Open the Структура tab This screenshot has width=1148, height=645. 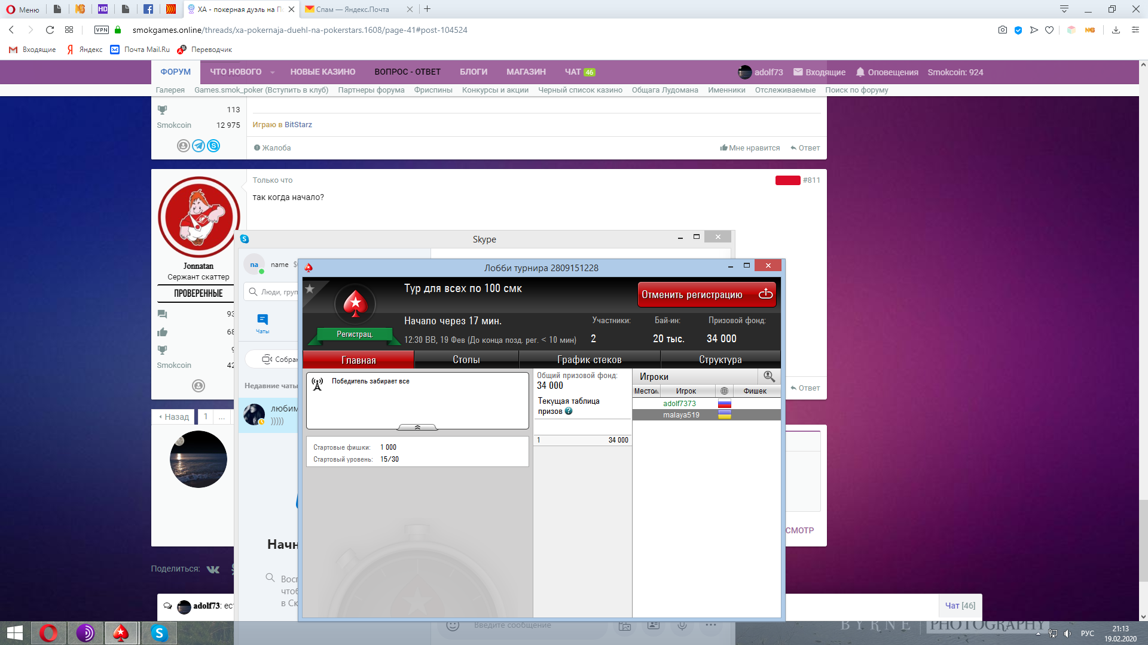coord(720,360)
